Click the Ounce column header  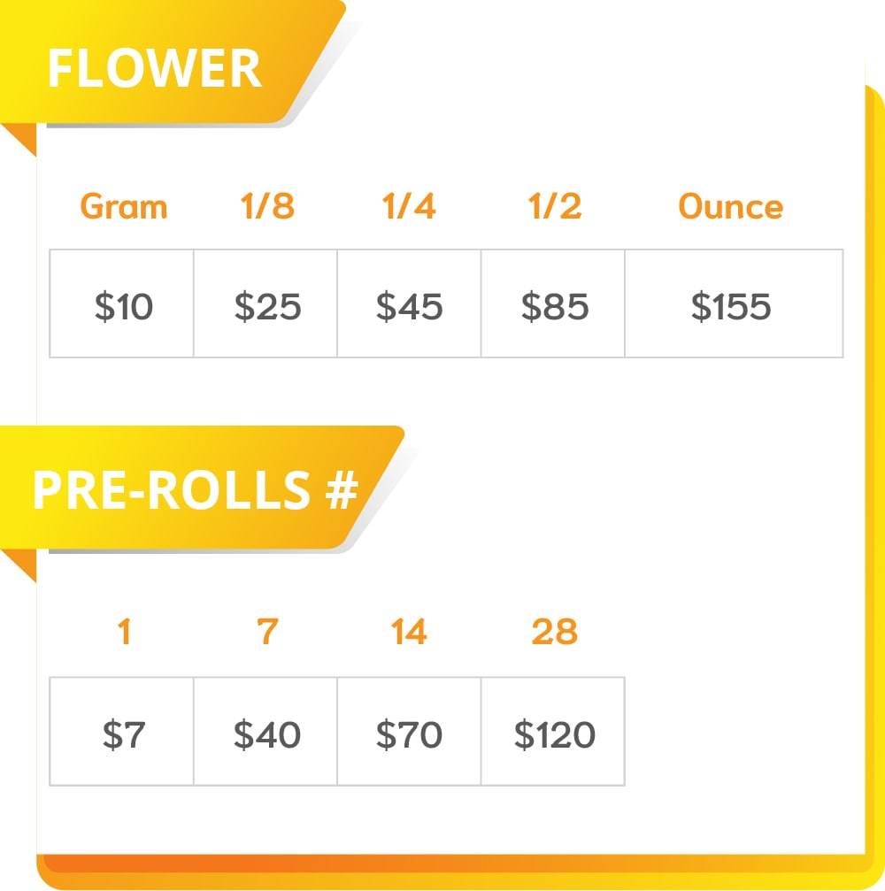[731, 206]
